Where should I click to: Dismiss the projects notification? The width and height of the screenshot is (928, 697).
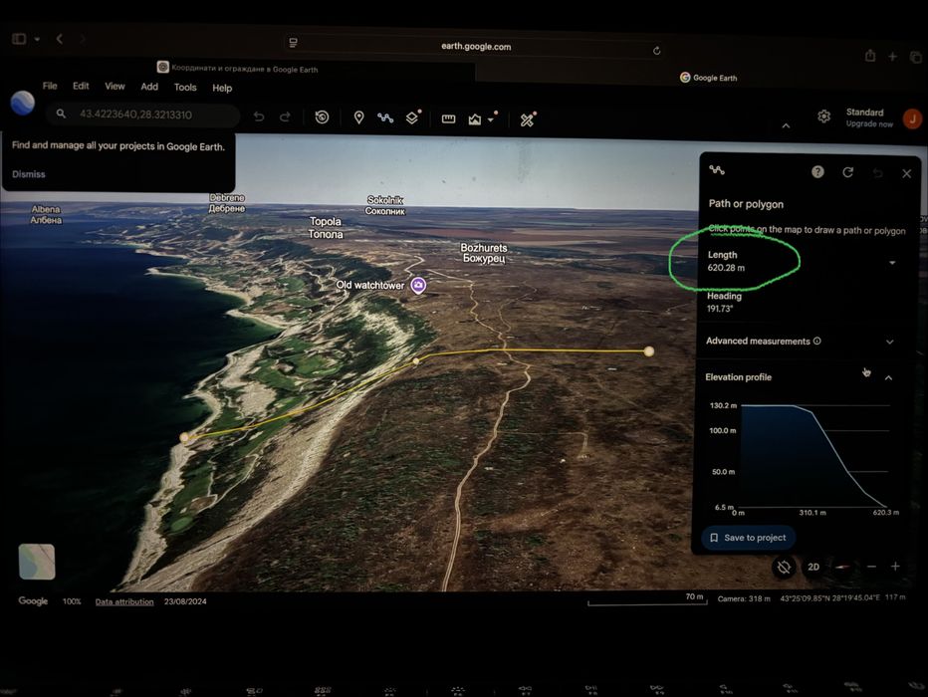click(x=29, y=174)
